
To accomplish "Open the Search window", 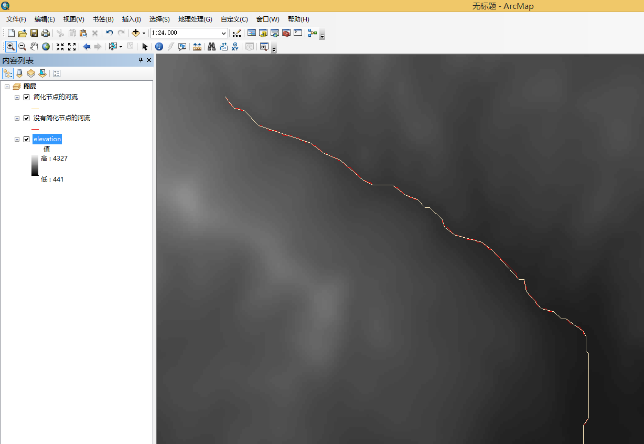I will (275, 33).
